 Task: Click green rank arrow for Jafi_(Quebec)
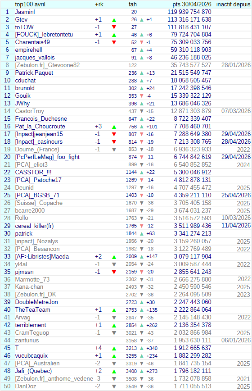click(x=114, y=371)
